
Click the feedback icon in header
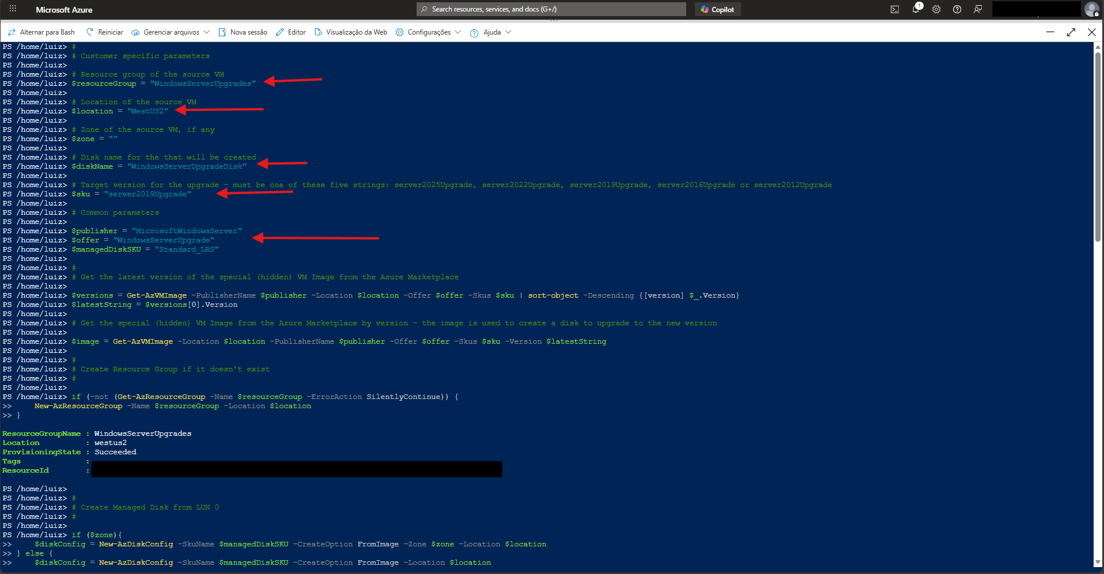coord(978,9)
